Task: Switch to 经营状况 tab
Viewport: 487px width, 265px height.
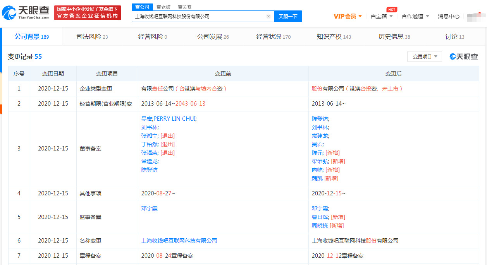Action: point(274,37)
